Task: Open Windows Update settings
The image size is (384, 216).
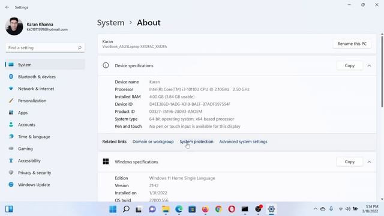Action: [45, 185]
